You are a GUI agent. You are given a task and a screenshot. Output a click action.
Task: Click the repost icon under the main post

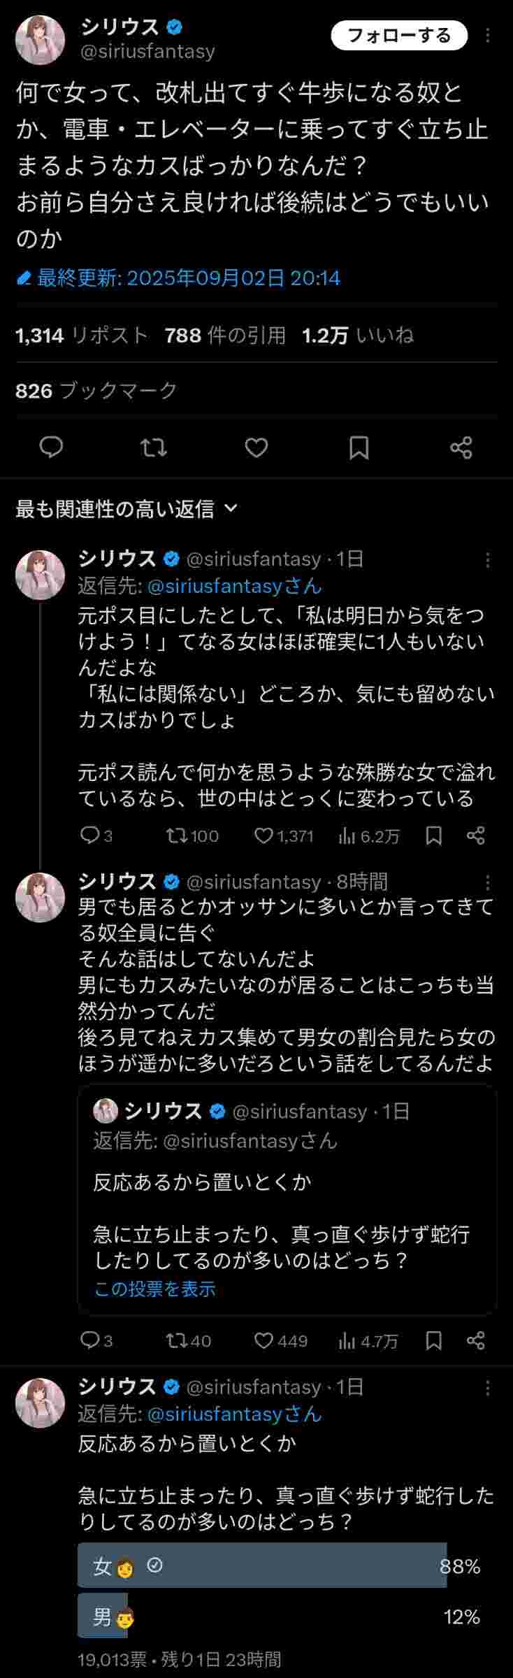tap(154, 447)
